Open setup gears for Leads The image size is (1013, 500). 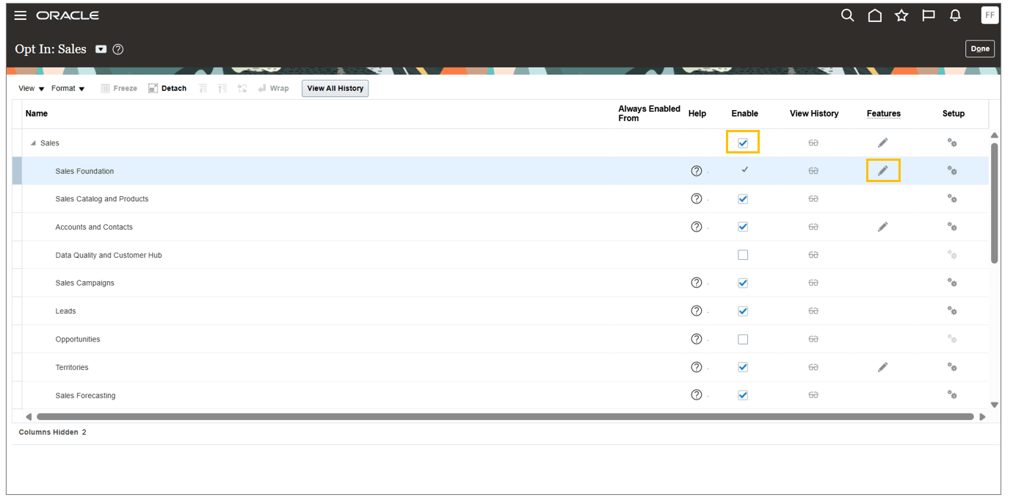[x=952, y=311]
